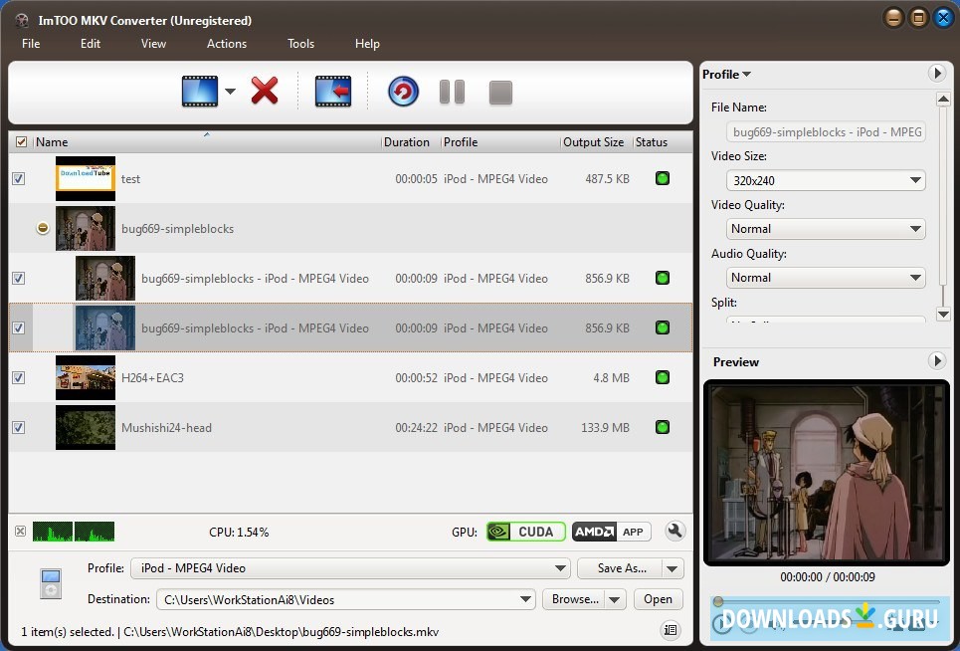Toggle AMD APP GPU acceleration
This screenshot has width=960, height=651.
[611, 532]
